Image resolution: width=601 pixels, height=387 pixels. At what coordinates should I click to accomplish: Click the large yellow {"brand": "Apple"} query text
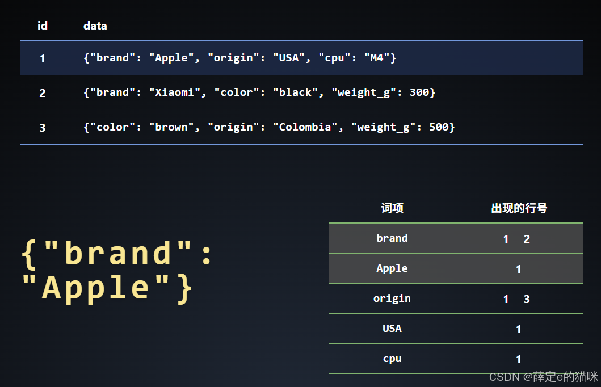[x=116, y=271]
